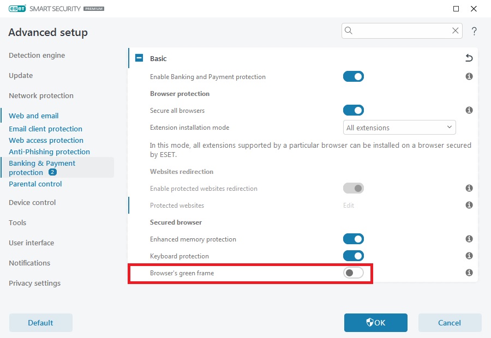Open info icon next to Protected websites
The image size is (491, 338).
[x=469, y=205]
